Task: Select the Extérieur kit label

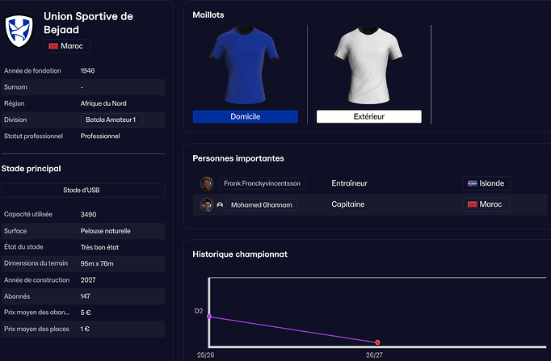Action: point(369,116)
